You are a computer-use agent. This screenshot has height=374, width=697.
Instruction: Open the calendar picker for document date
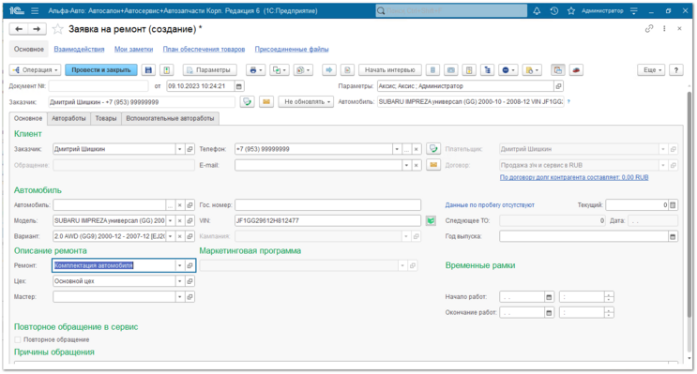pos(239,86)
